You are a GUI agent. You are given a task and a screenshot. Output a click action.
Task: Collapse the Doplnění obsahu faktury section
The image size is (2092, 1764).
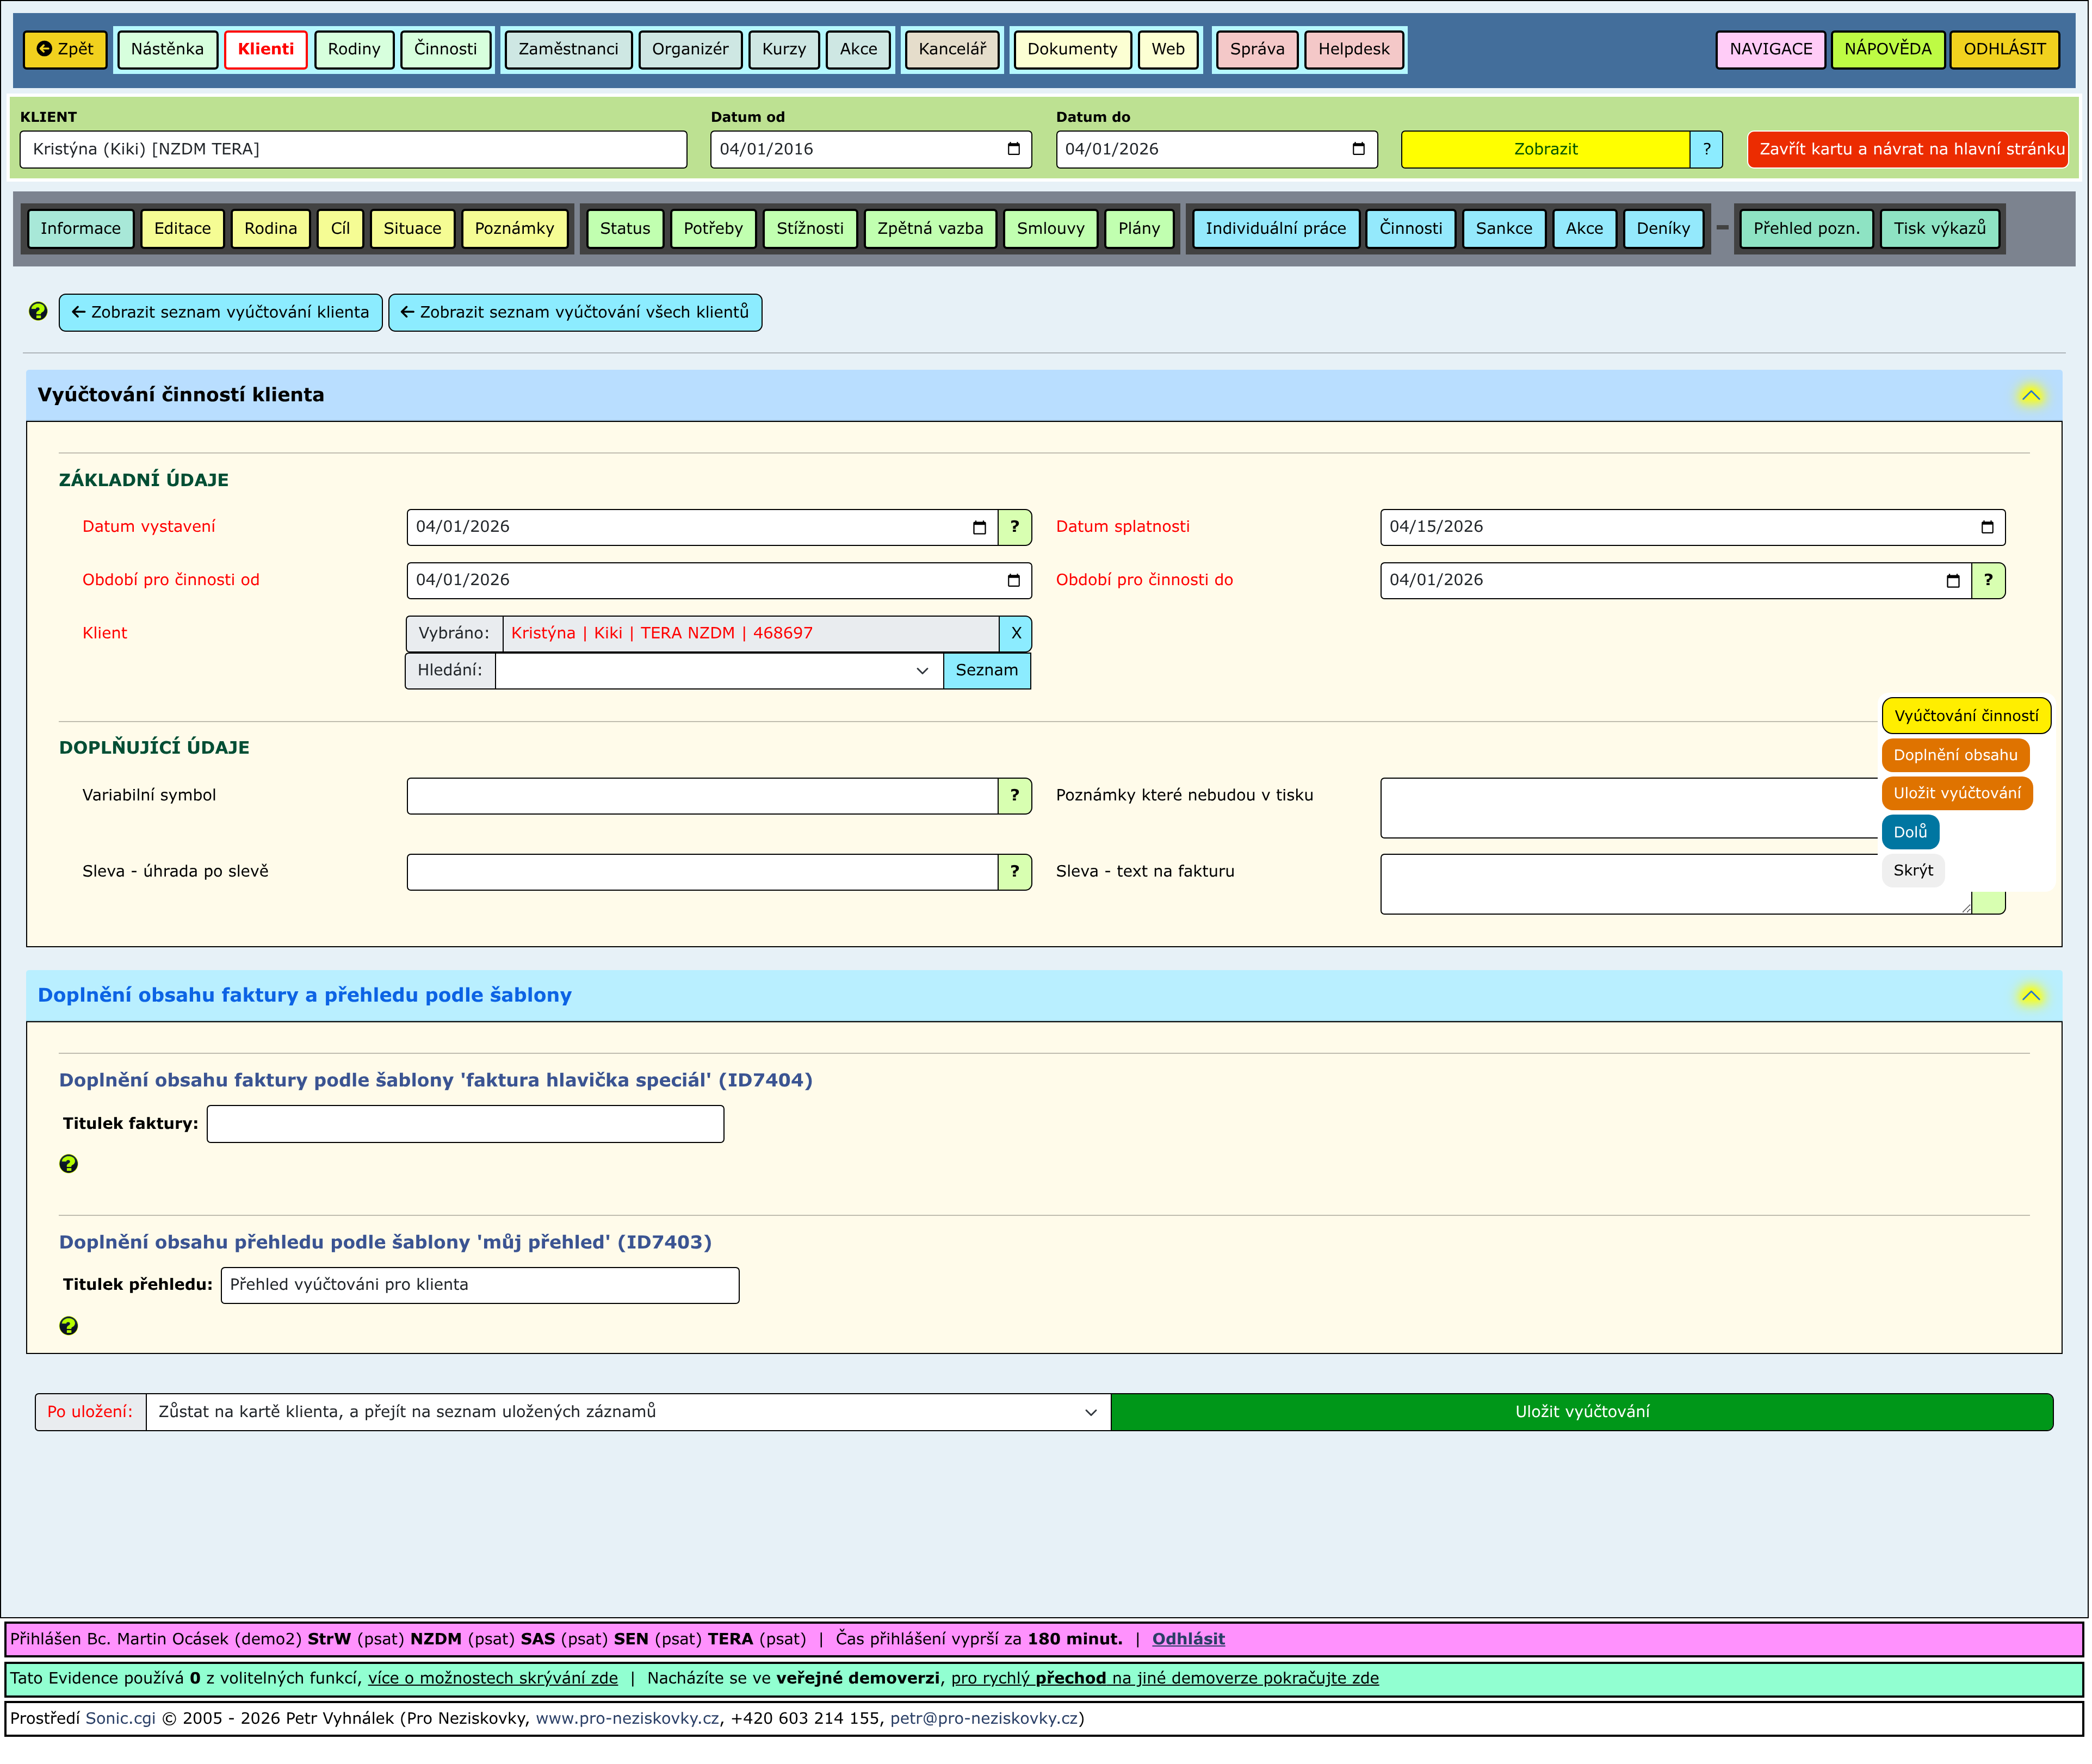(2031, 996)
